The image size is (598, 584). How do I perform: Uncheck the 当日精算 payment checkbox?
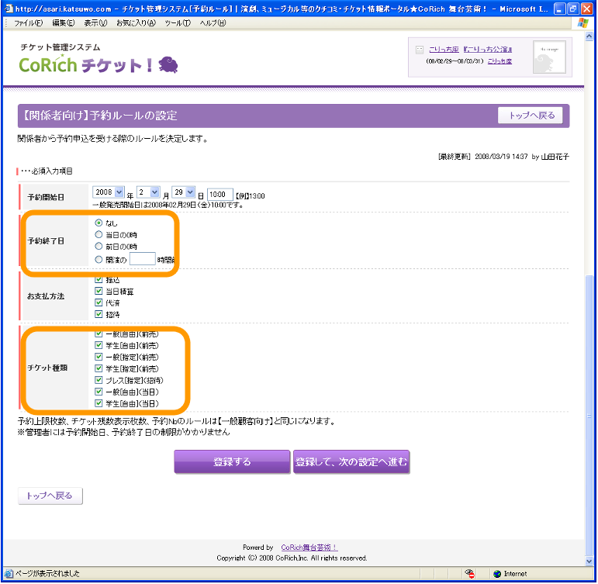tap(99, 292)
